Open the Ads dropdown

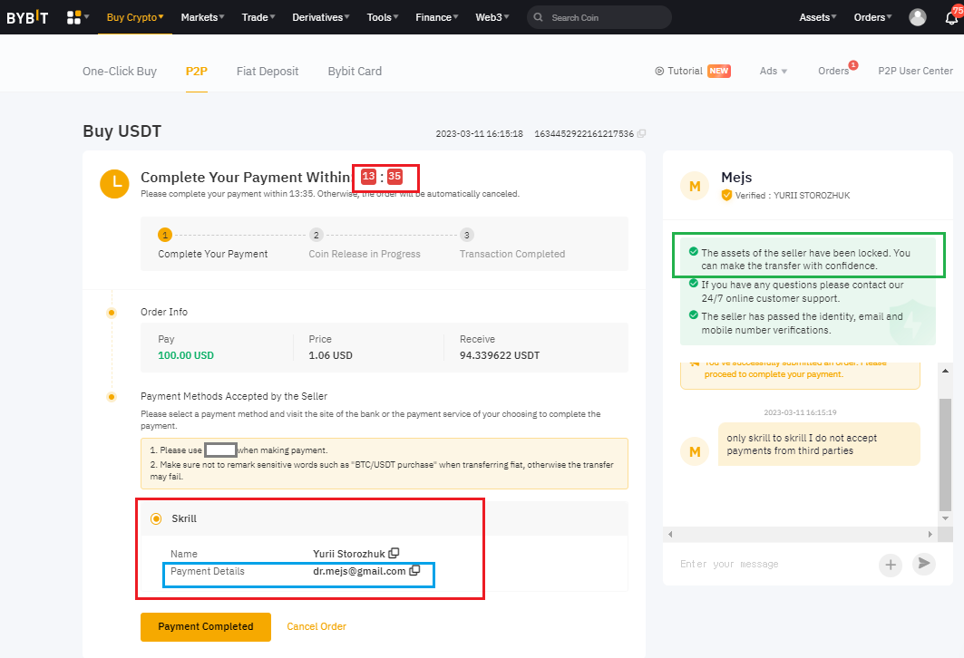click(774, 71)
